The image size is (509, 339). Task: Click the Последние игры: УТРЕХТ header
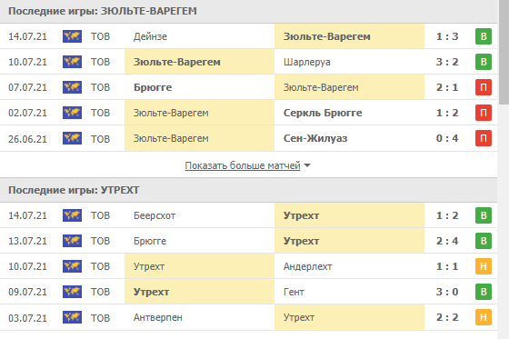248,190
